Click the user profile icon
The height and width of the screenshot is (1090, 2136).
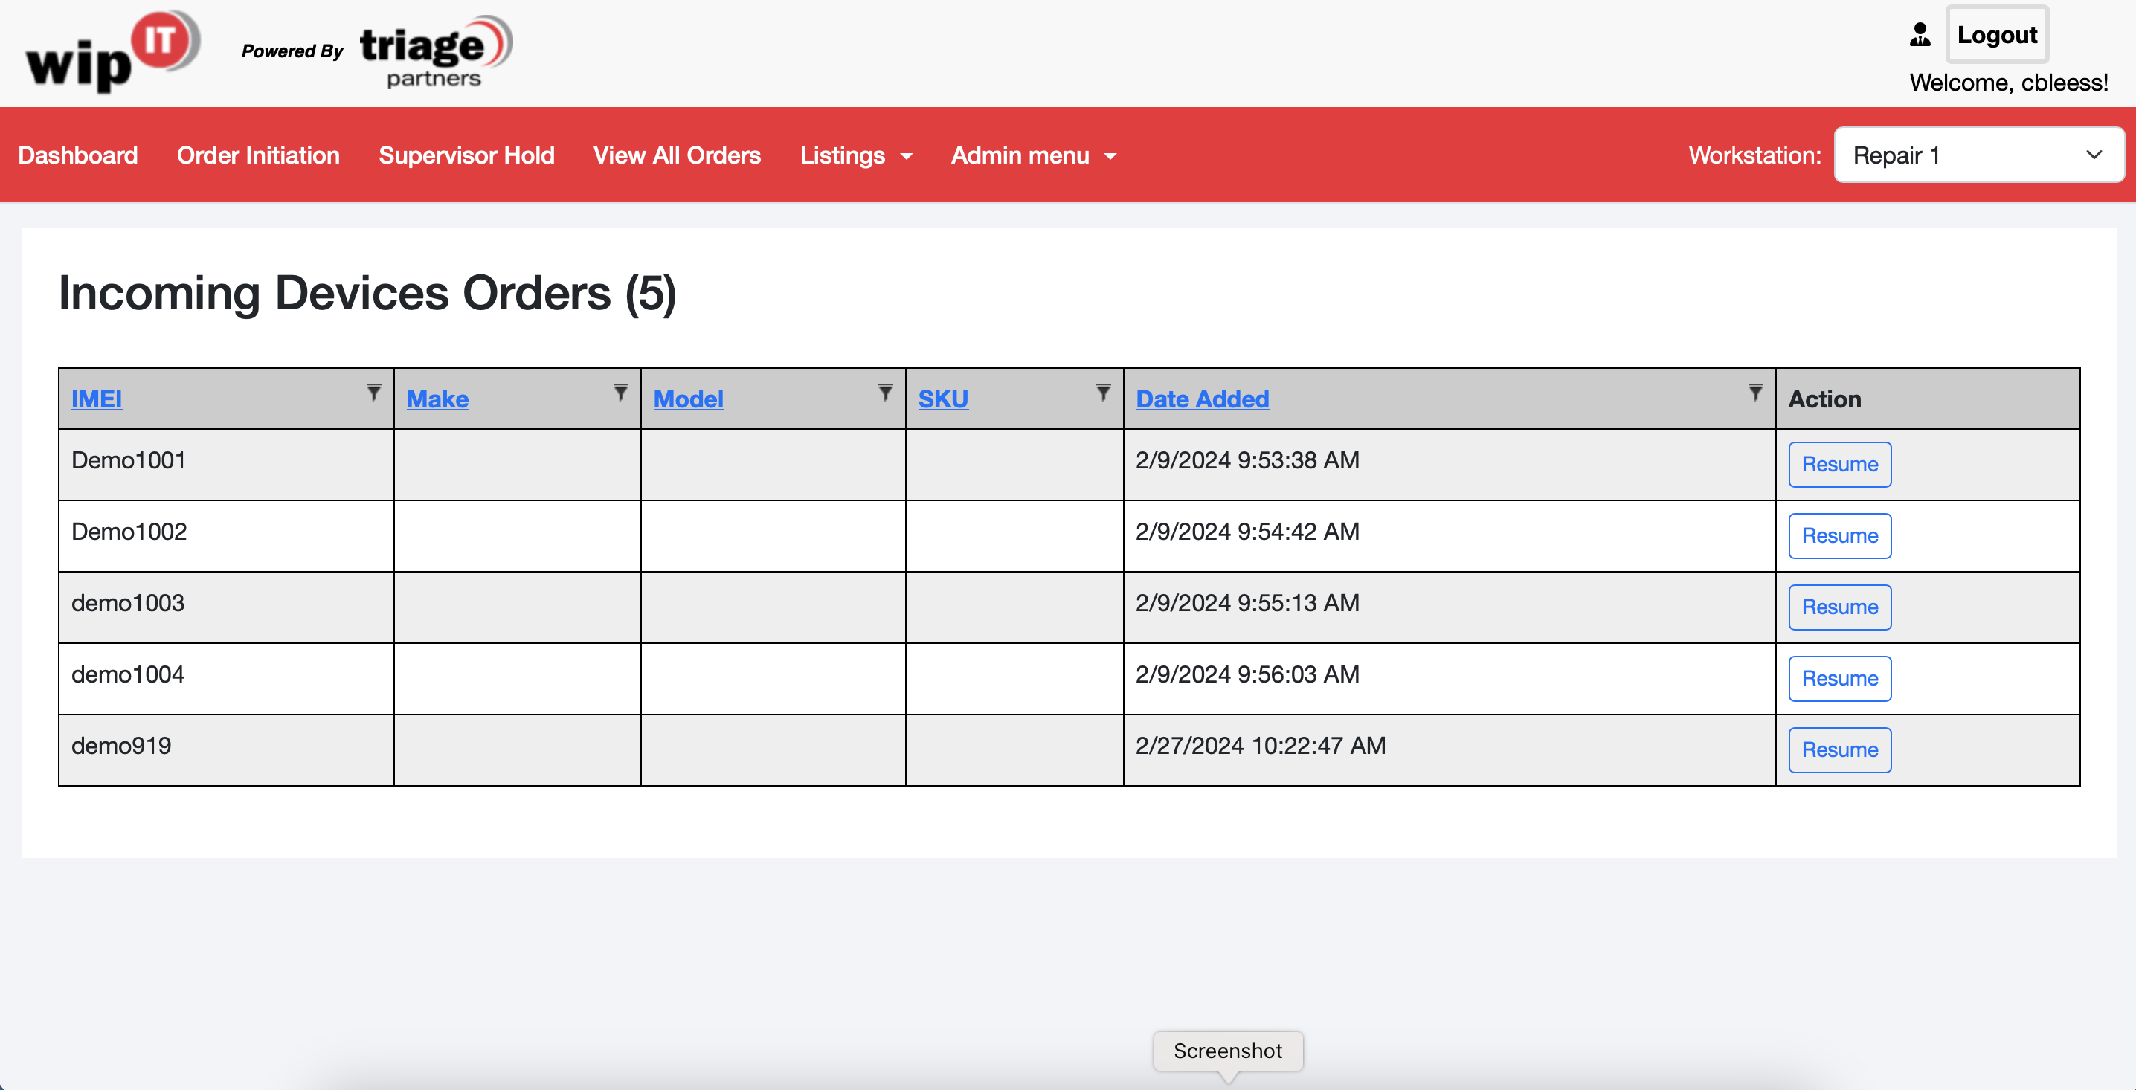tap(1920, 35)
